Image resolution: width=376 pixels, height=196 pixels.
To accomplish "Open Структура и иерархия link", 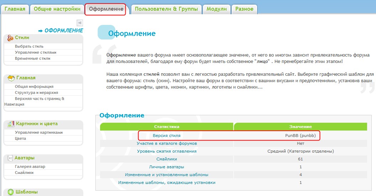I will (x=36, y=92).
